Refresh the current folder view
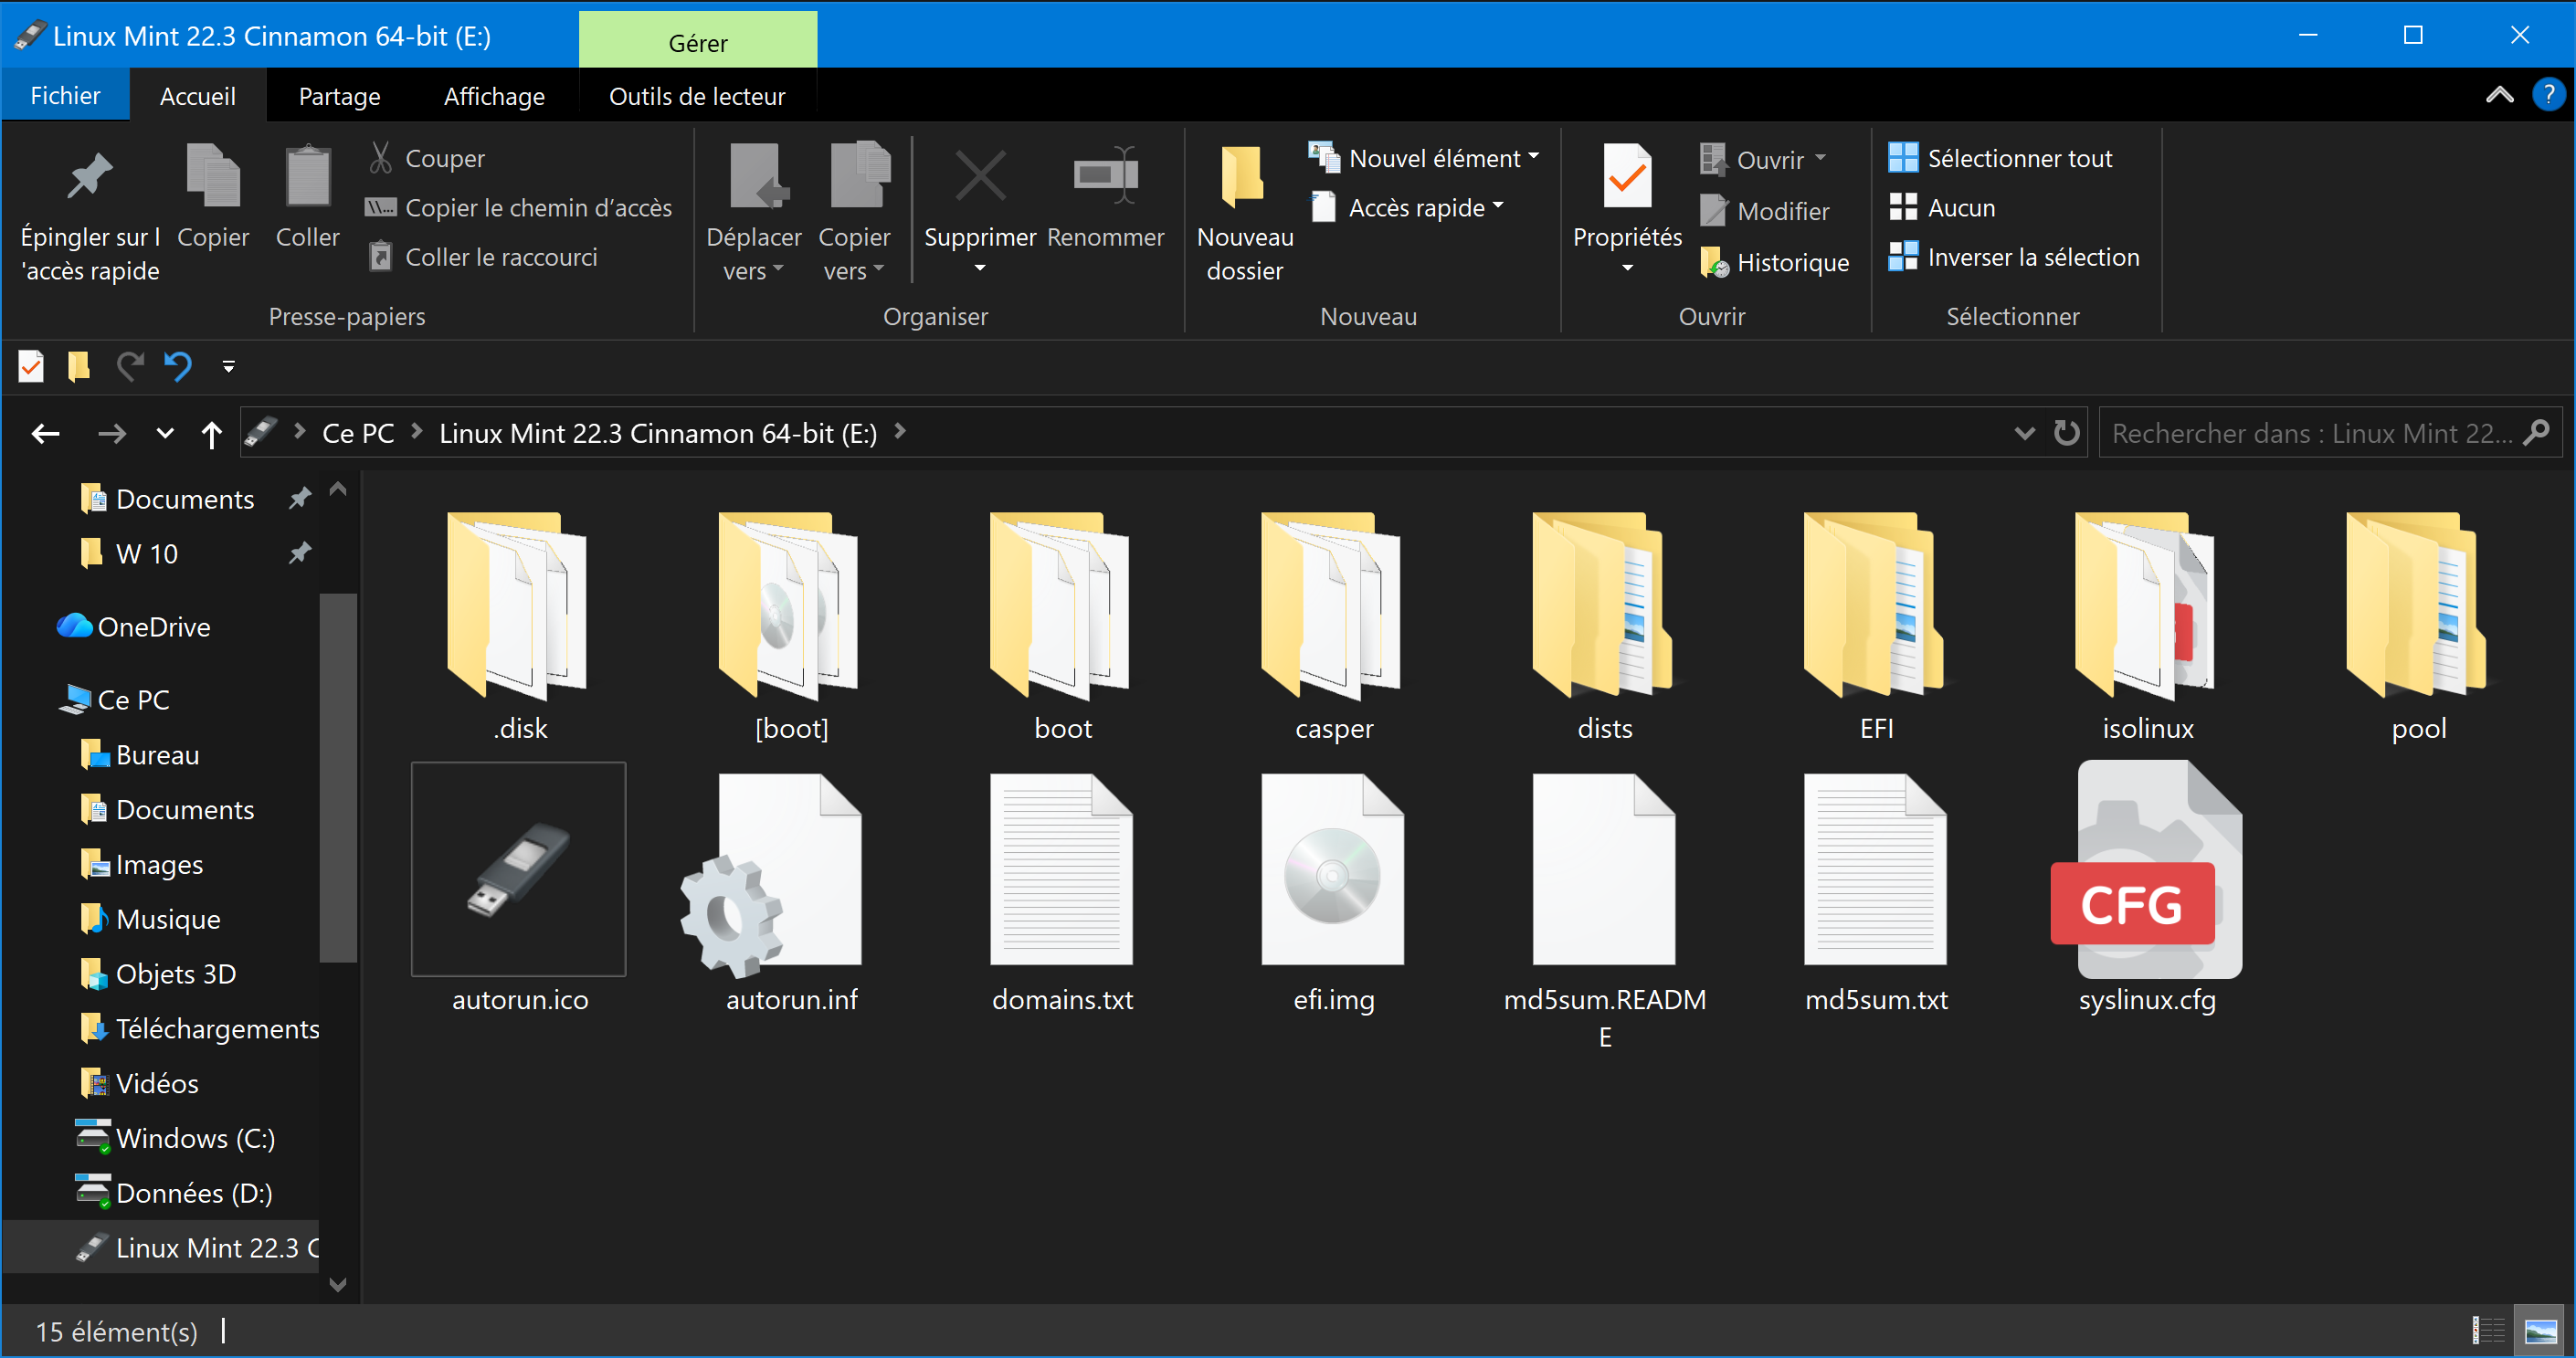This screenshot has height=1358, width=2576. tap(2066, 433)
